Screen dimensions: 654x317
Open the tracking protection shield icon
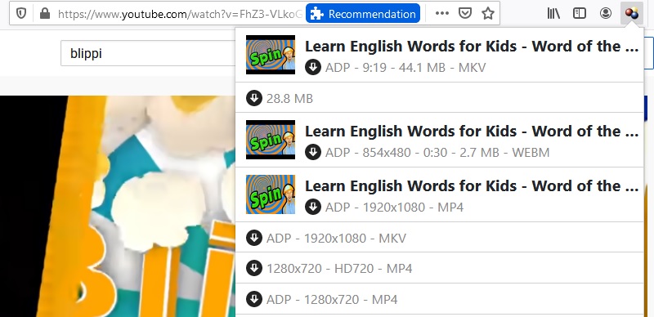(21, 14)
